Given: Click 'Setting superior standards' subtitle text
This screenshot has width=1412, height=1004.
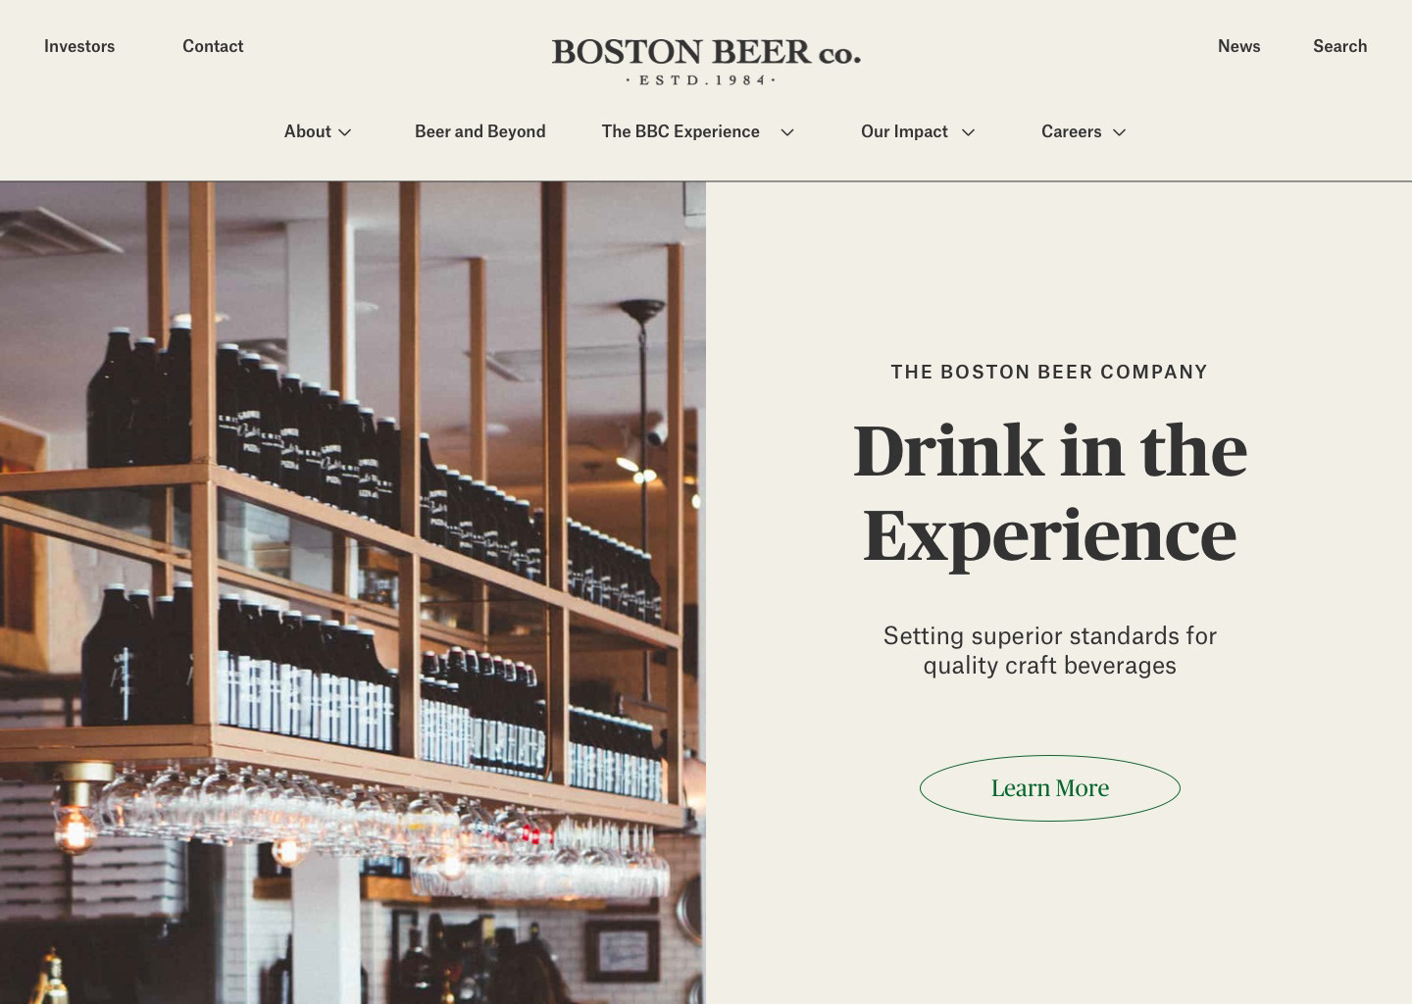Looking at the screenshot, I should 1050,650.
